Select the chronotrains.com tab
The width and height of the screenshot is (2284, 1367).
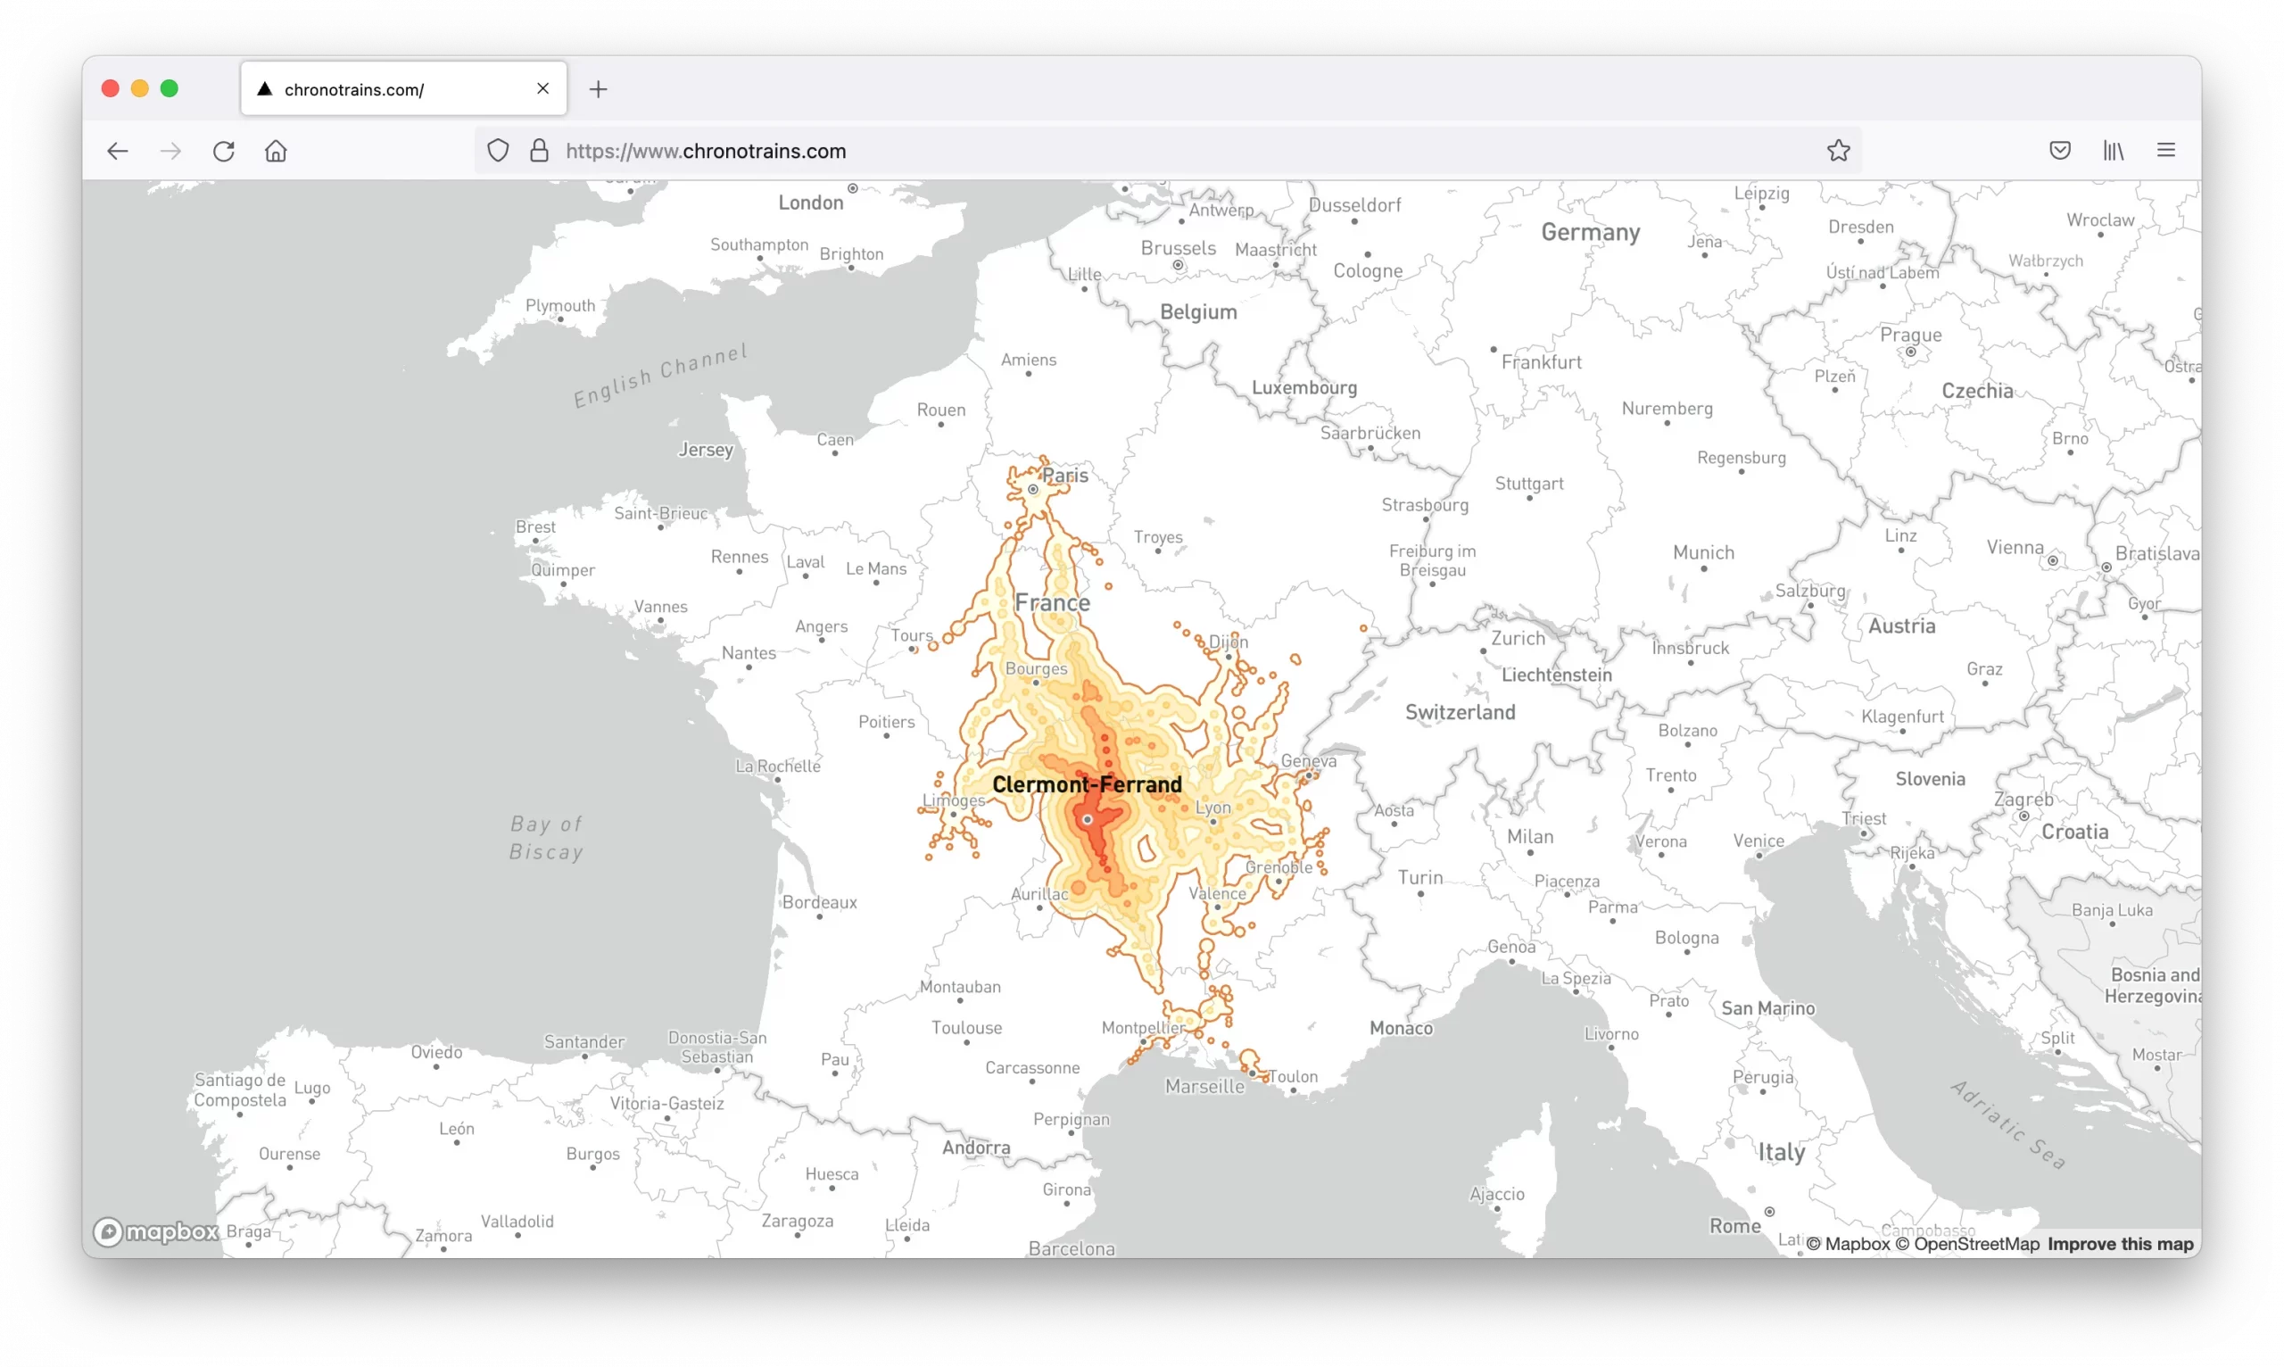(403, 88)
